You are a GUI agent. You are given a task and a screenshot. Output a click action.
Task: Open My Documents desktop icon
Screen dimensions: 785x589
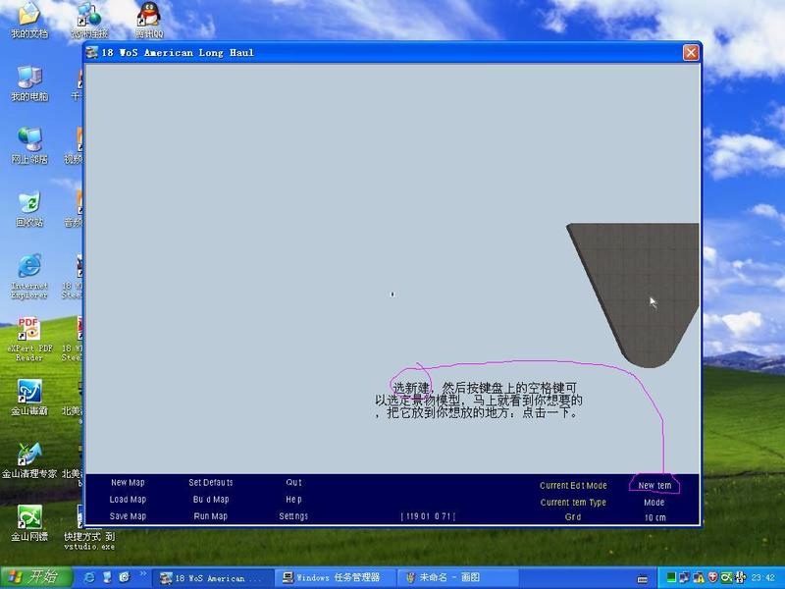(x=28, y=16)
